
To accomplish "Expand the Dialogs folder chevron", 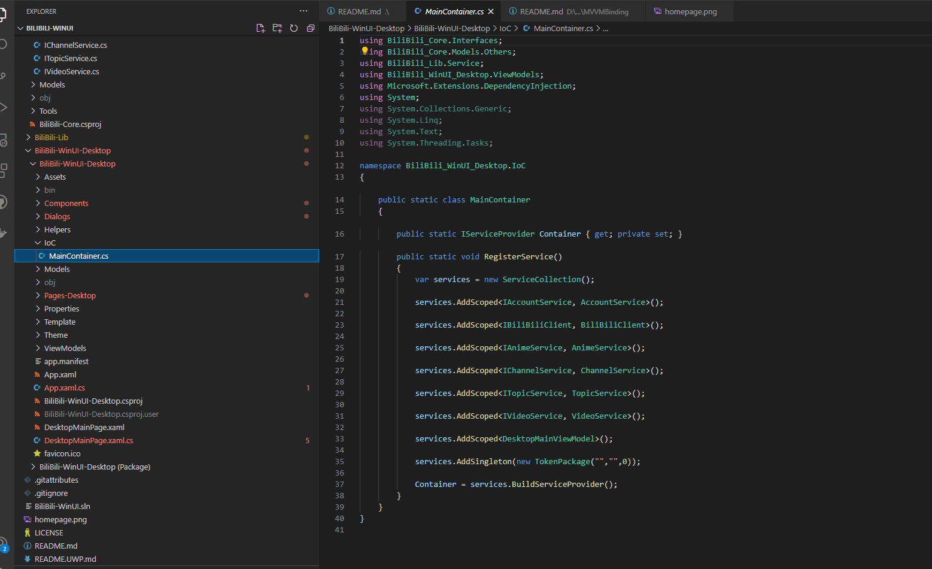I will click(x=38, y=216).
